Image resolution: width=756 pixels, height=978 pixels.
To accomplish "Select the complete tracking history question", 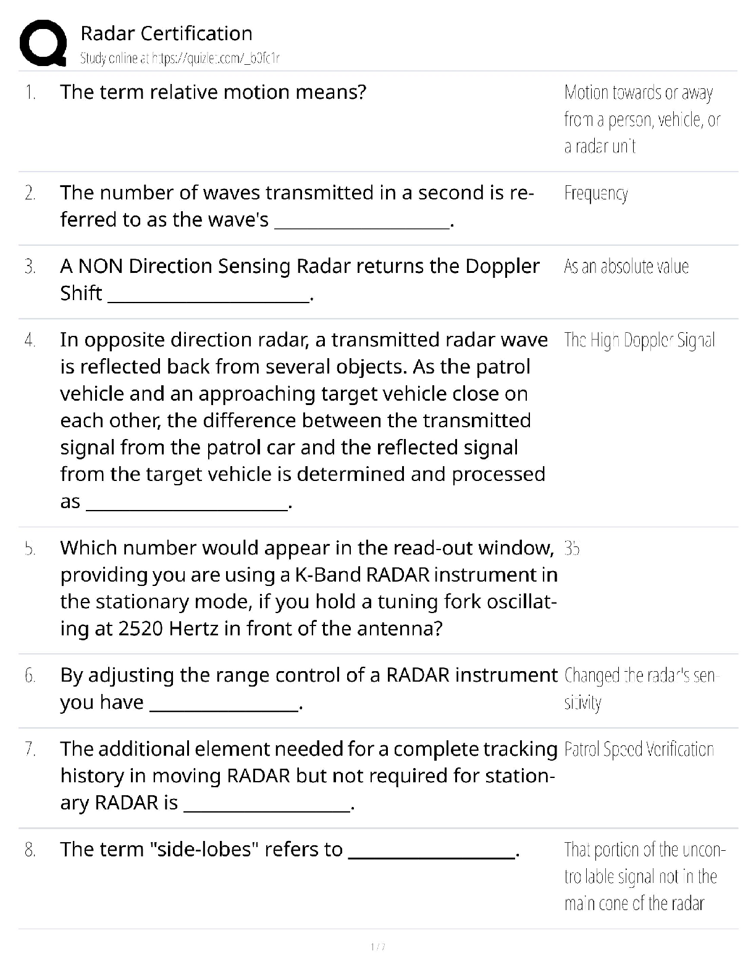I will pos(308,776).
